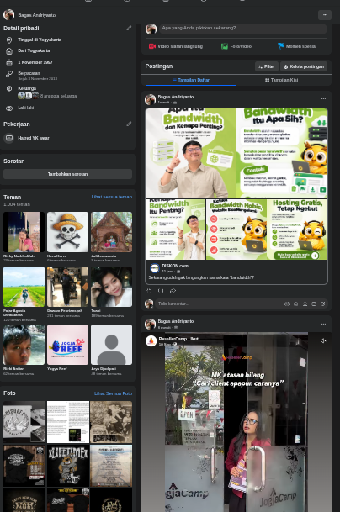The image size is (340, 512).
Task: Click Tambahkan sorotan button
Action: [67, 174]
